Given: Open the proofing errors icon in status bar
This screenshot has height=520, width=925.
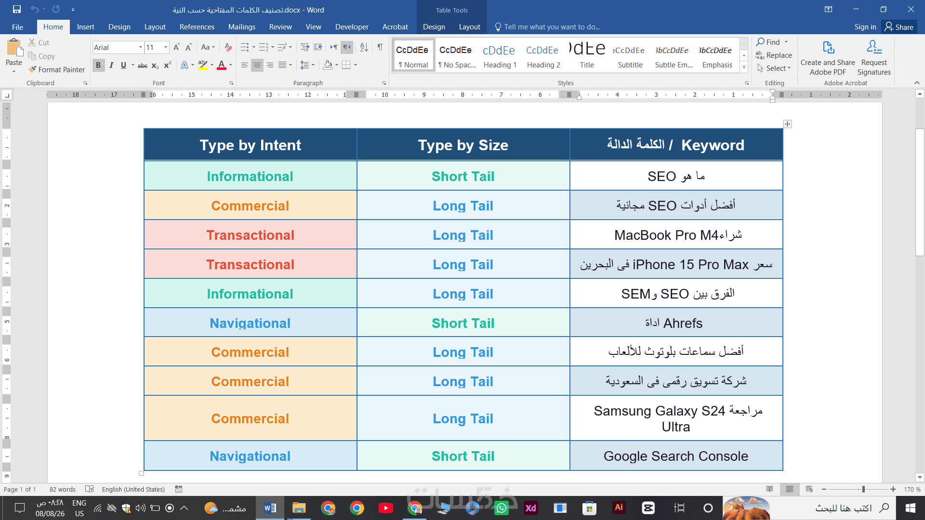Looking at the screenshot, I should pos(89,489).
